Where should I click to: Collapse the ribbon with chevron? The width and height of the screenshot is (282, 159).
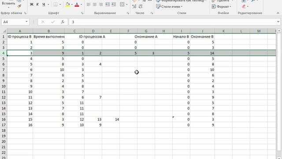tap(278, 13)
